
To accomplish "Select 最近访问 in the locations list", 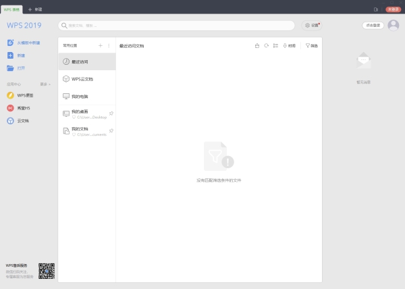I will (x=86, y=61).
